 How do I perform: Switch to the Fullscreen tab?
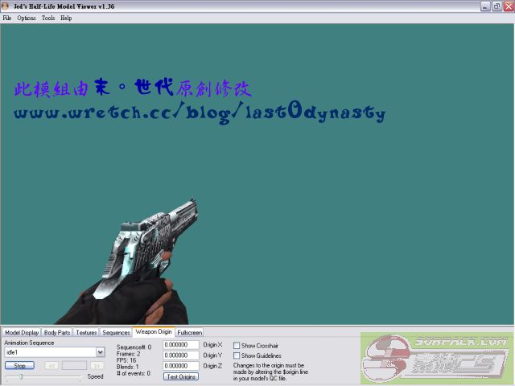[190, 332]
